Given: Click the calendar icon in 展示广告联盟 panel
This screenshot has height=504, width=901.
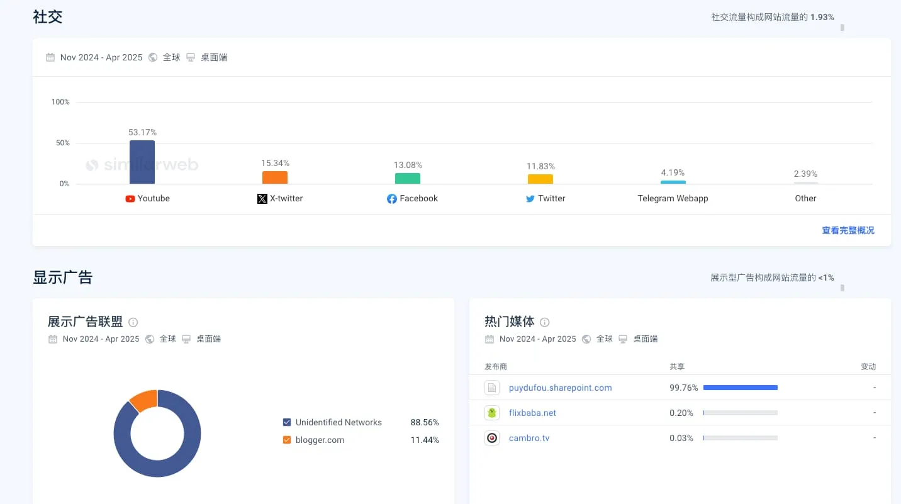Looking at the screenshot, I should tap(53, 339).
